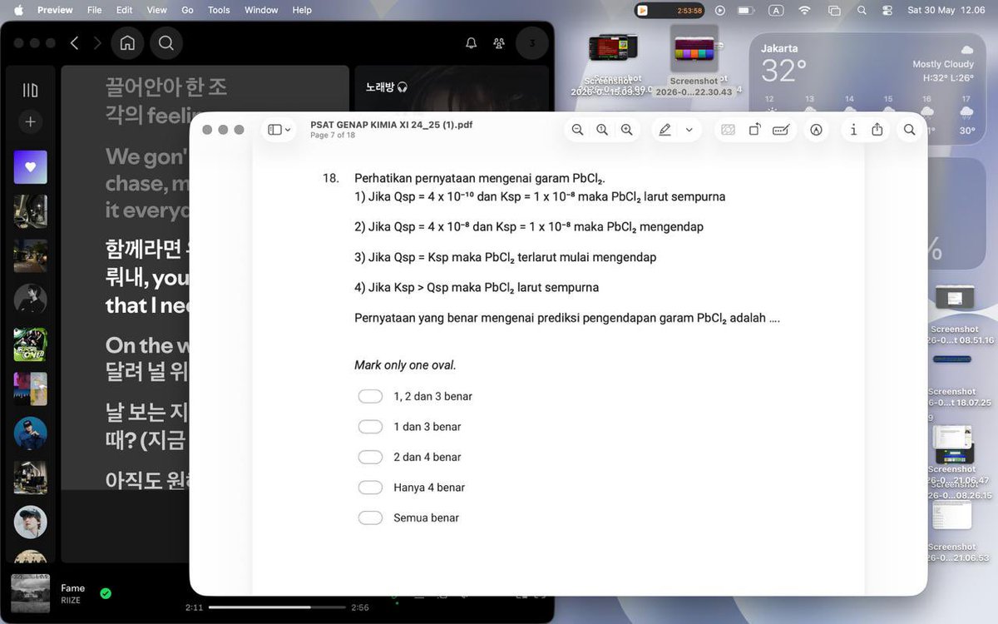Open the highlight color options chevron
The width and height of the screenshot is (998, 624).
coord(689,130)
